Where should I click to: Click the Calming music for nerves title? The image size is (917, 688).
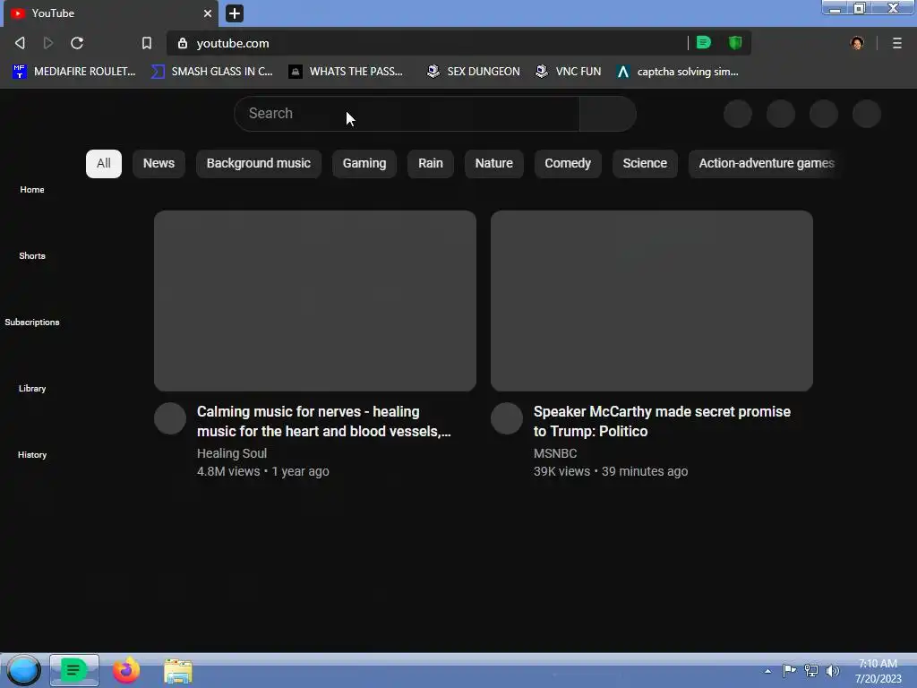(324, 421)
